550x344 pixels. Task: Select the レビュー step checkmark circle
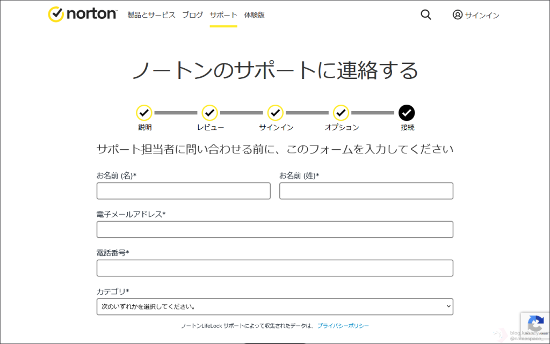click(209, 113)
